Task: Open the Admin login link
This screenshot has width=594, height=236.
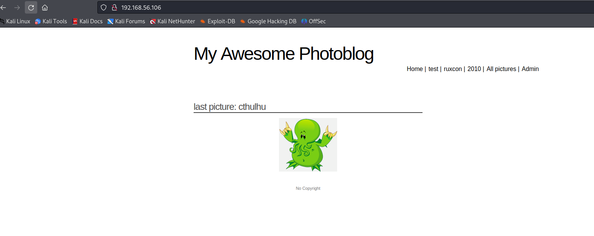Action: (x=530, y=69)
